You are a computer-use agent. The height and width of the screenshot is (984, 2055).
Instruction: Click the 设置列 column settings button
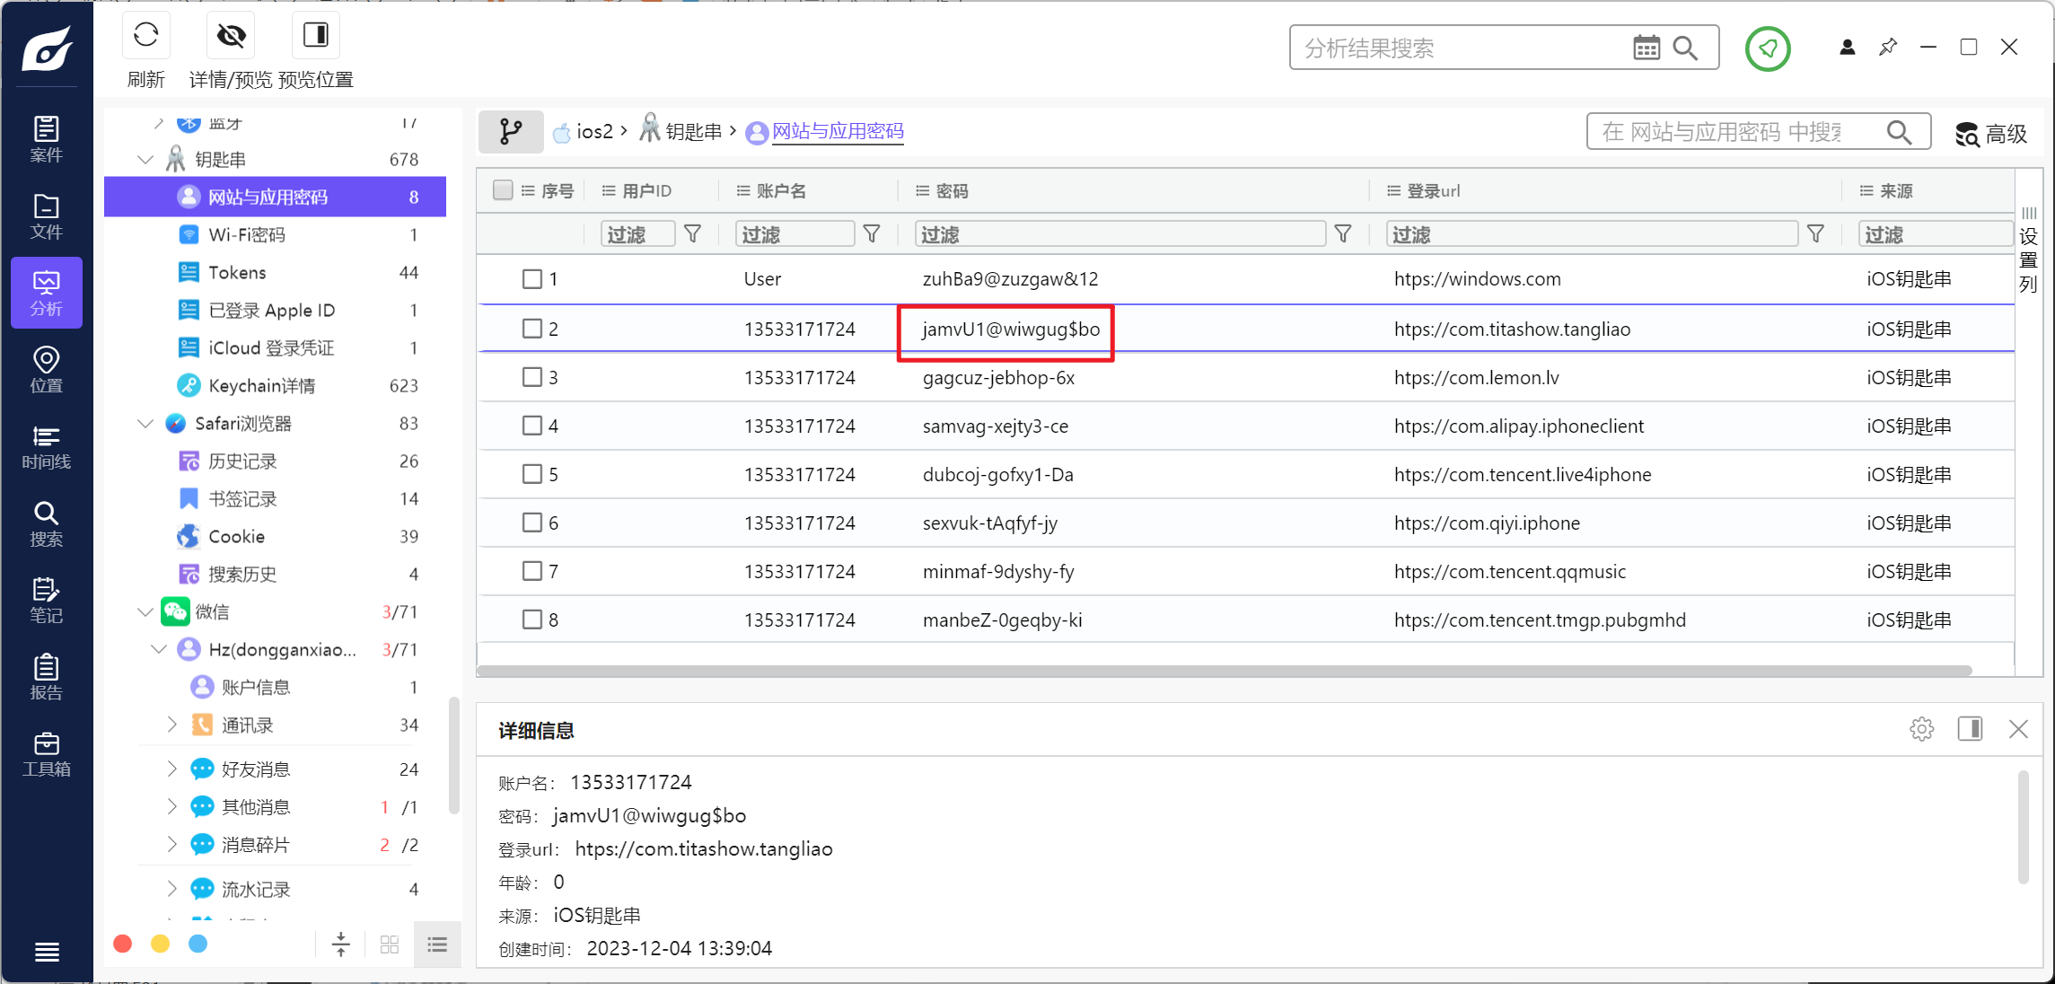tap(2028, 250)
